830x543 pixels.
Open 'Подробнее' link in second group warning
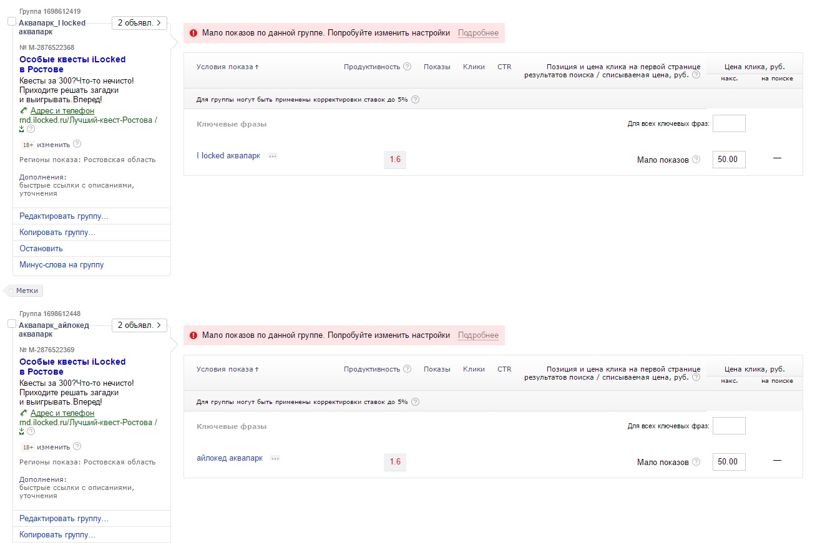click(478, 335)
